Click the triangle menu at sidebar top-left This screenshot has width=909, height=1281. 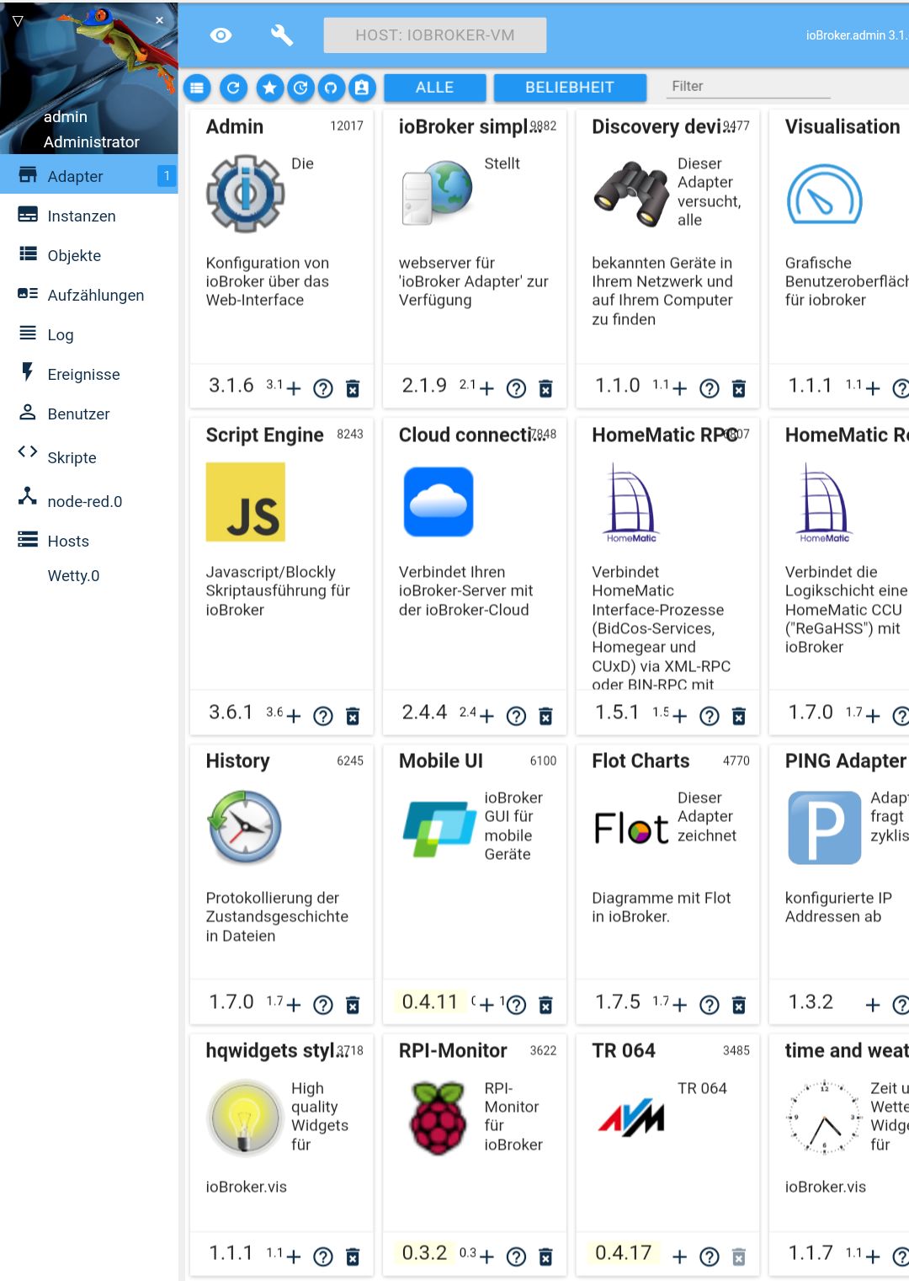pos(18,21)
